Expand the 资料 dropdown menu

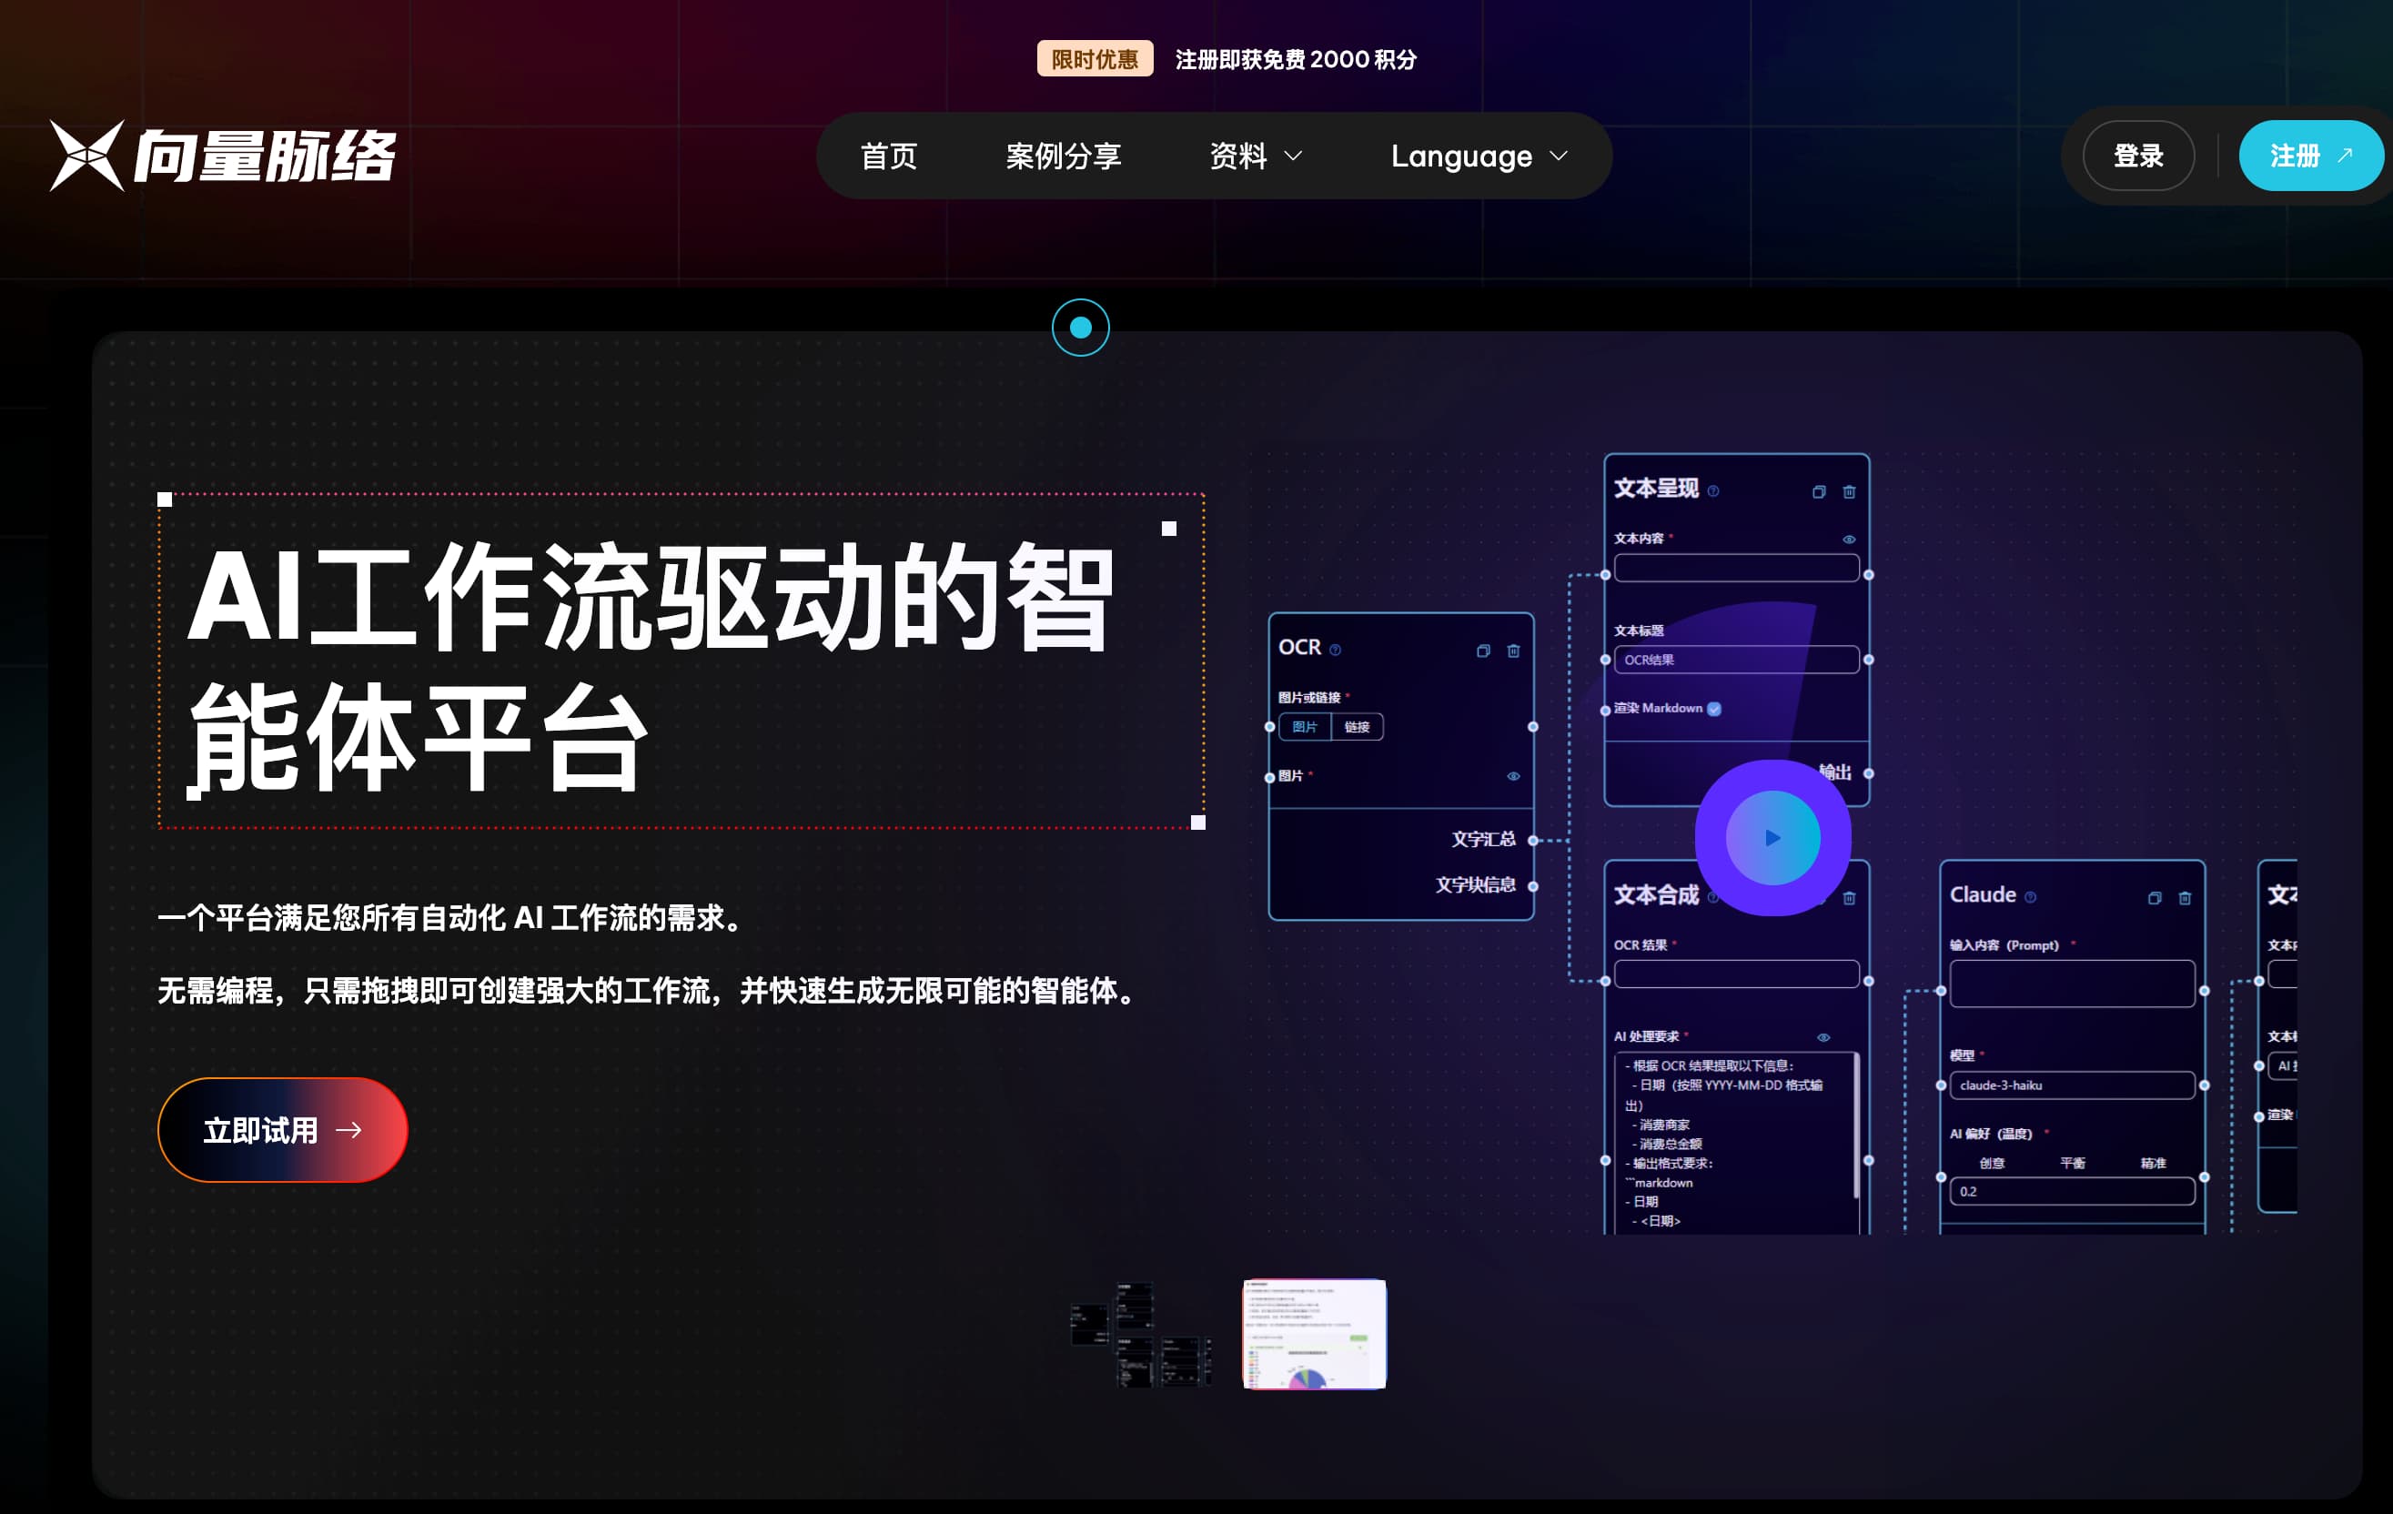(1255, 156)
